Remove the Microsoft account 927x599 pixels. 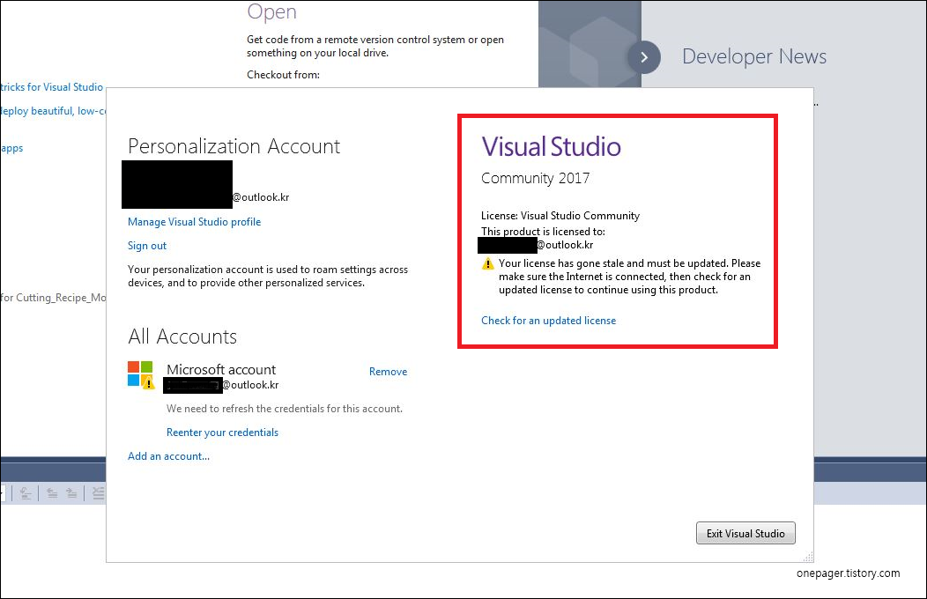coord(388,372)
